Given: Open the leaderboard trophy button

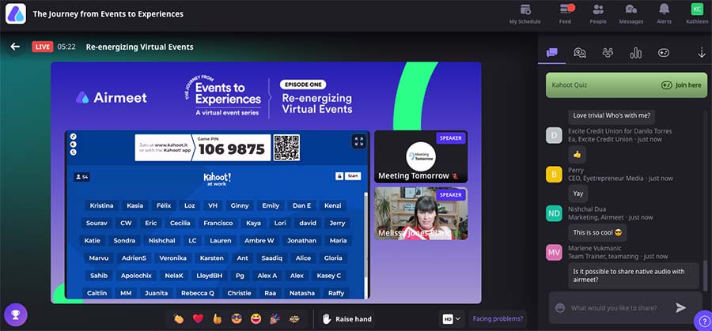Looking at the screenshot, I should [x=16, y=314].
